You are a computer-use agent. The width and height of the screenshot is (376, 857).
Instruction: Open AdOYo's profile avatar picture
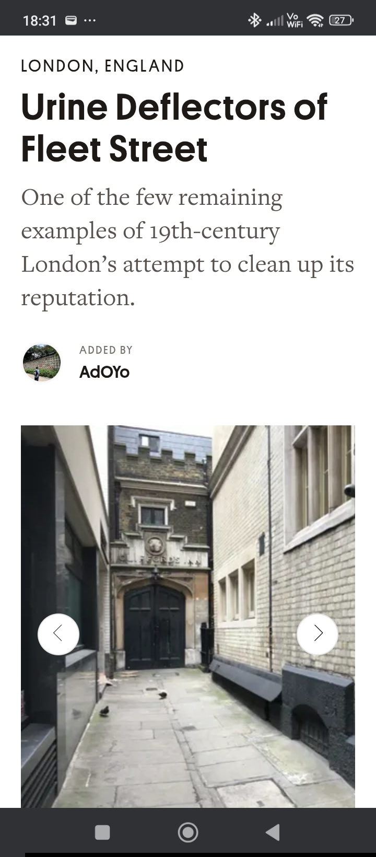tap(42, 362)
